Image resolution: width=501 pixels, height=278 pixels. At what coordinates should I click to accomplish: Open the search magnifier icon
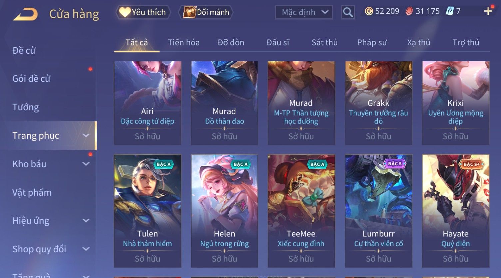click(x=348, y=12)
